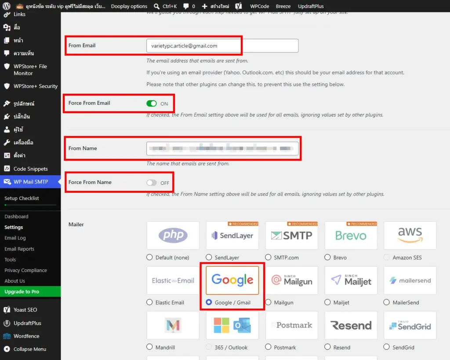Click the Mailgun logo card

[292, 280]
